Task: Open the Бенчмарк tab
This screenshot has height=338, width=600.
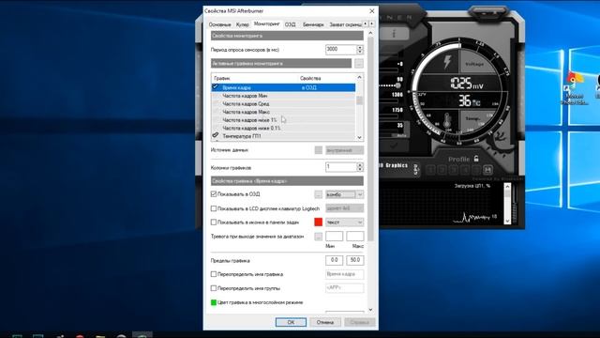Action: tap(313, 24)
